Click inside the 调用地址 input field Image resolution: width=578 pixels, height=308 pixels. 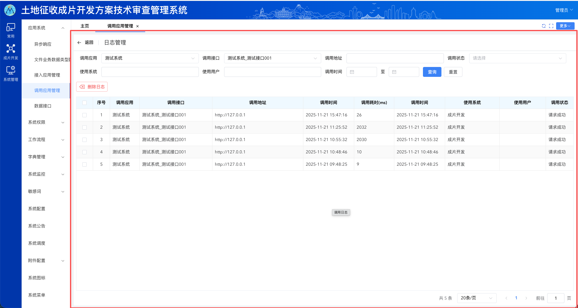click(395, 58)
